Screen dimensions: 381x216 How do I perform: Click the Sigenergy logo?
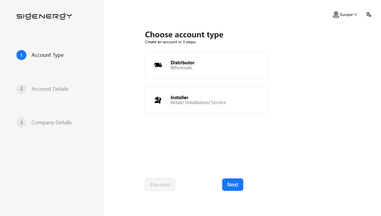click(x=44, y=16)
